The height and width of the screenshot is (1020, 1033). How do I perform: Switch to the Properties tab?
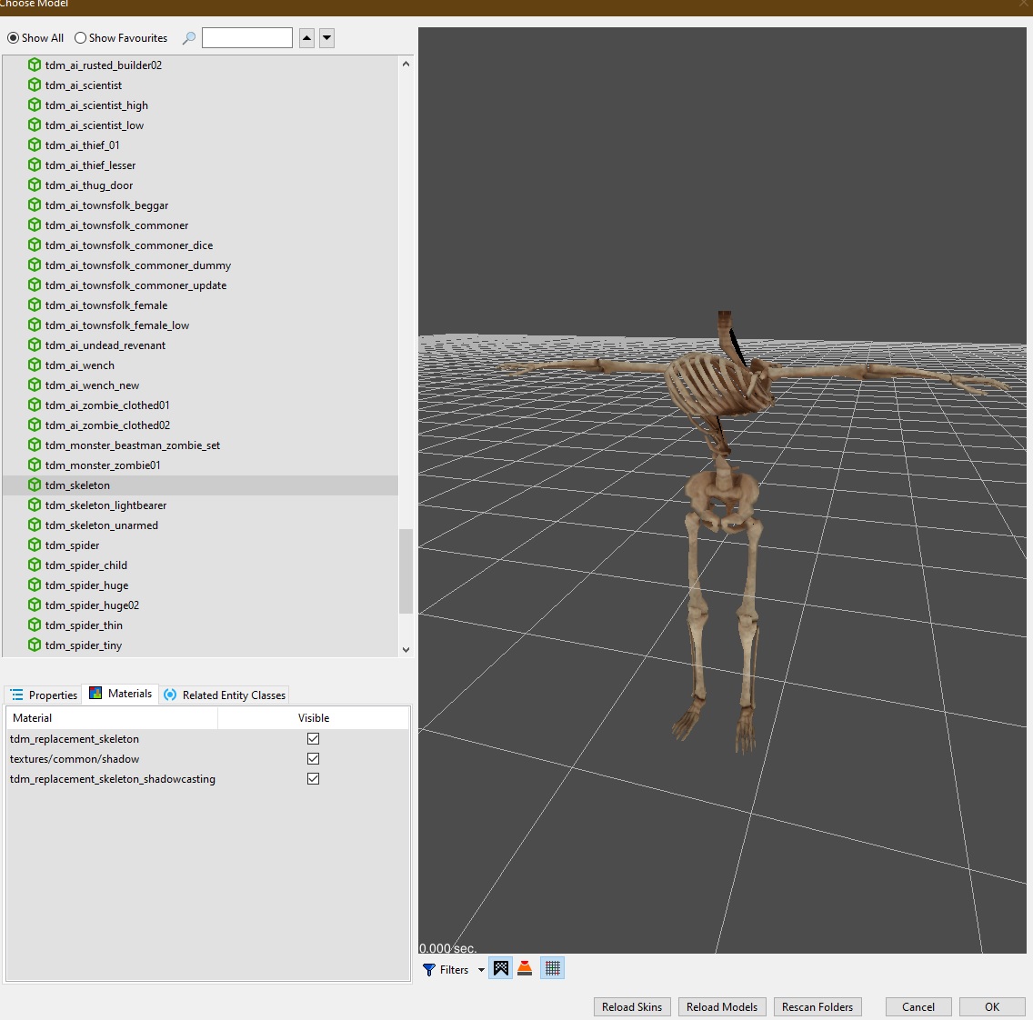click(x=44, y=695)
